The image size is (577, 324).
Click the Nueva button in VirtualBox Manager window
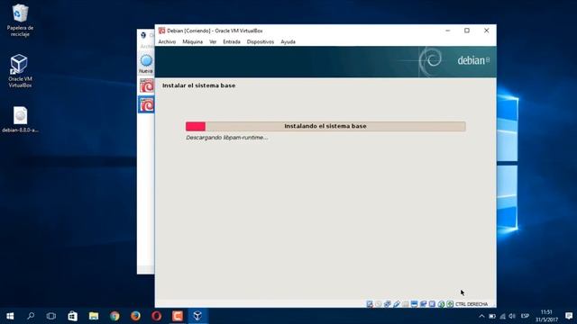146,64
